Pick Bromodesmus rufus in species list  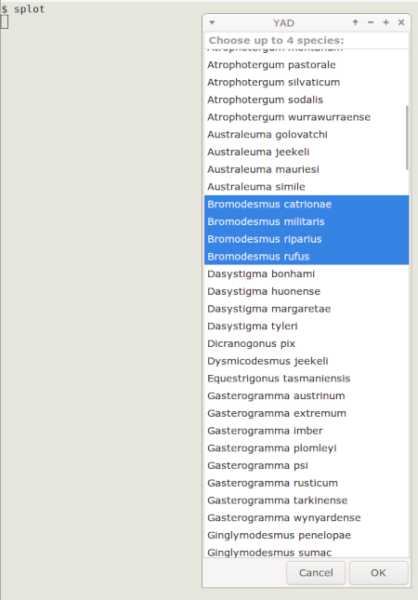307,257
